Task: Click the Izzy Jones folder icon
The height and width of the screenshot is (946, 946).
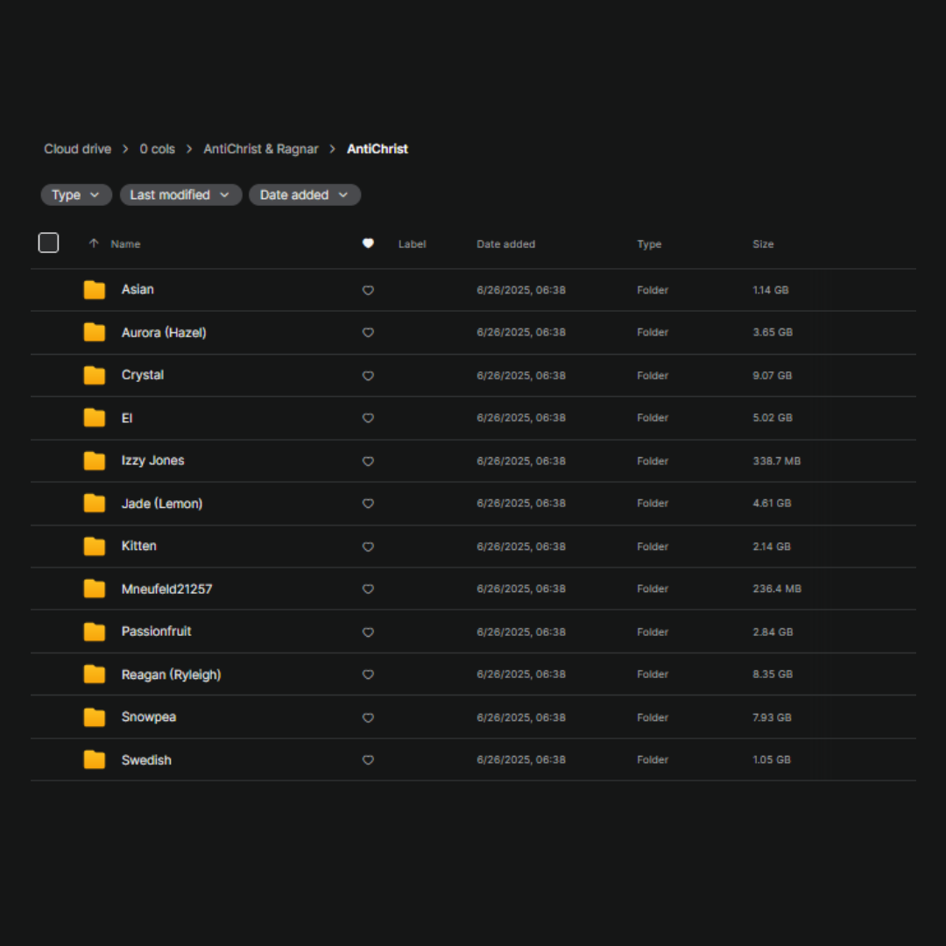Action: (95, 461)
